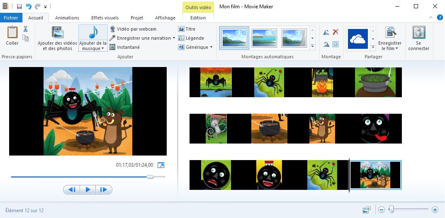
Task: Click the rotate left icon
Action: tap(326, 32)
